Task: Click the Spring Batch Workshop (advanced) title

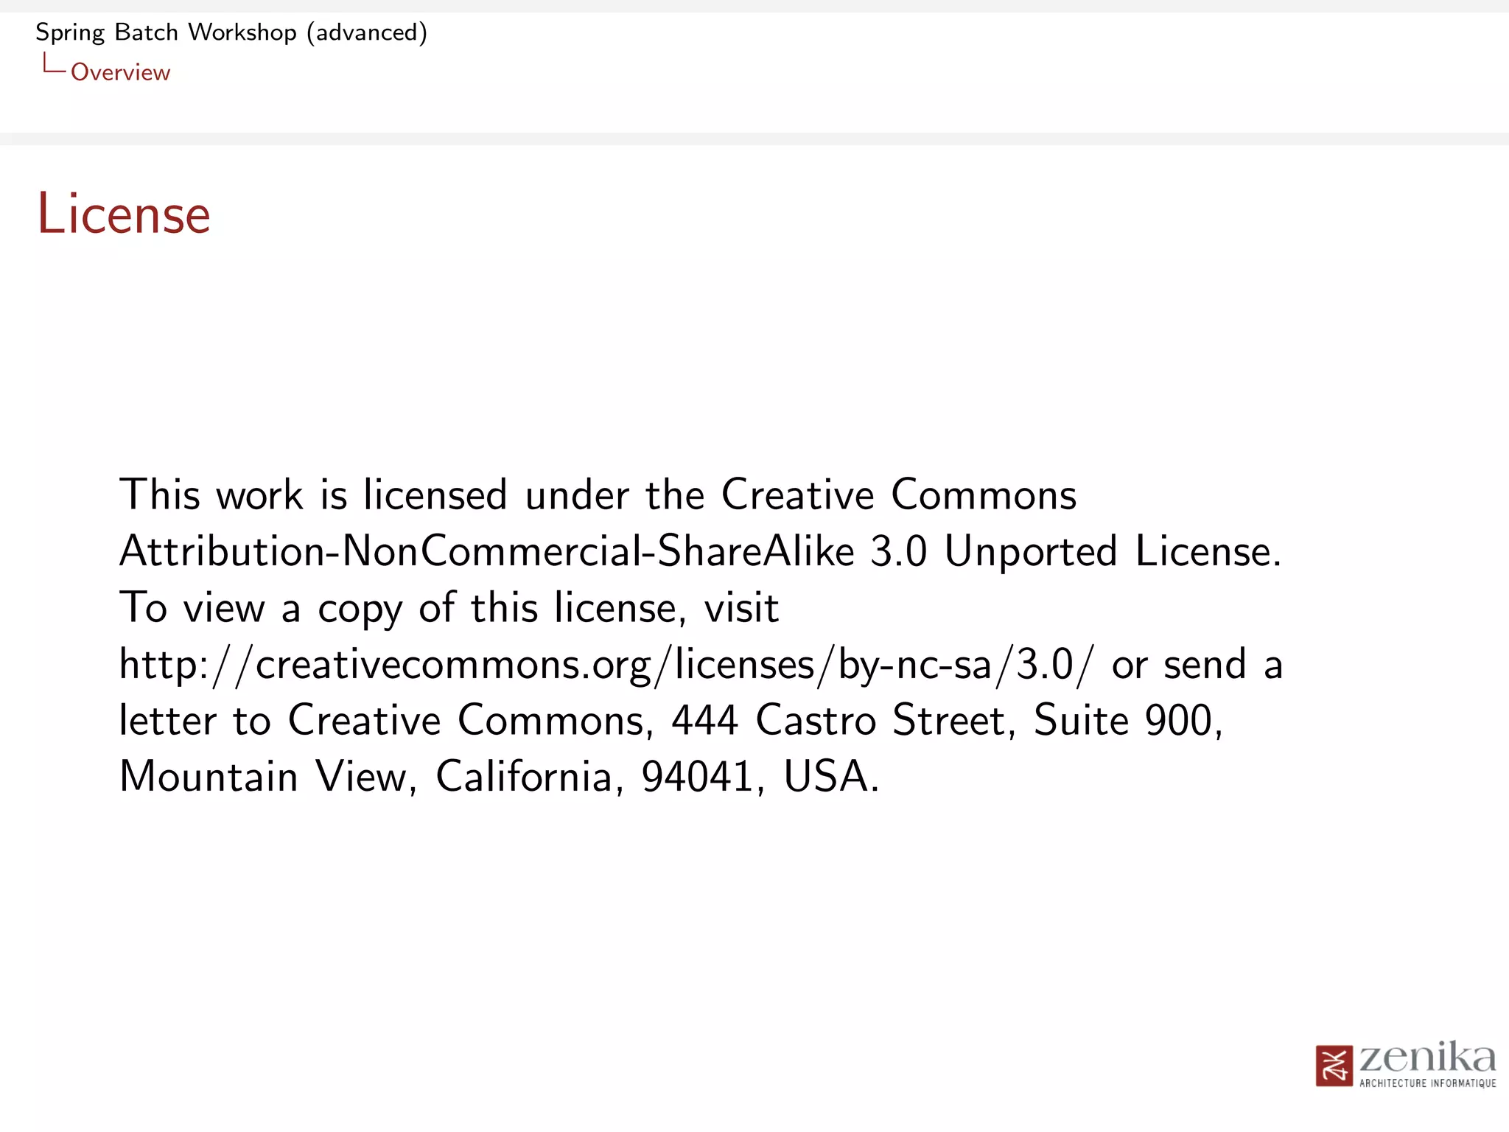Action: coord(231,32)
